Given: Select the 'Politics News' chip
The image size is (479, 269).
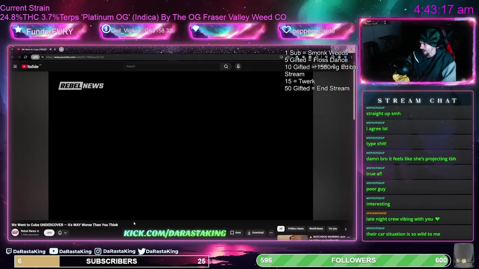Looking at the screenshot, I should pos(296,229).
